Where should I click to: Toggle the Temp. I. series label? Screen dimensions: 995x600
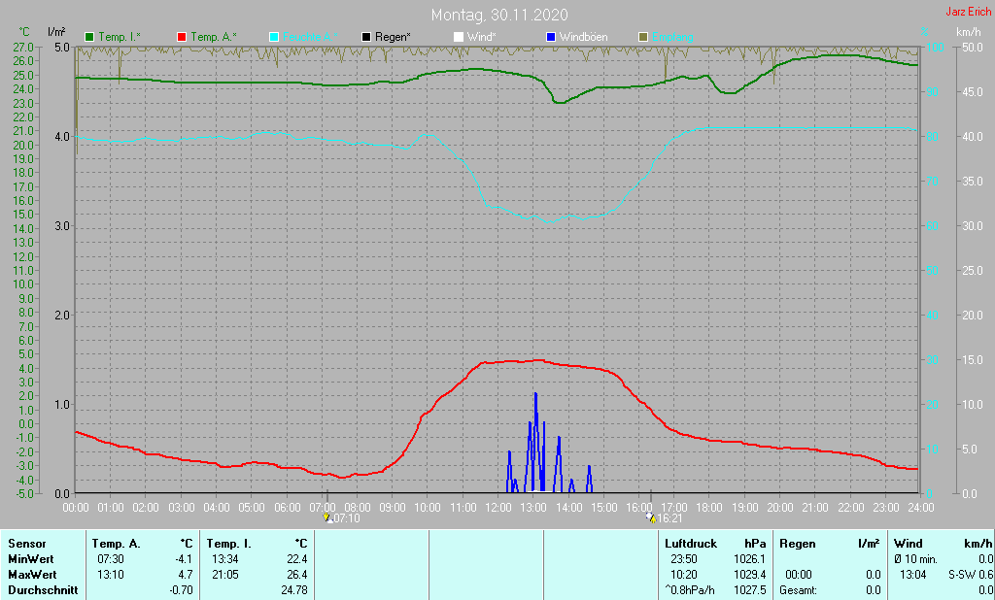(119, 37)
